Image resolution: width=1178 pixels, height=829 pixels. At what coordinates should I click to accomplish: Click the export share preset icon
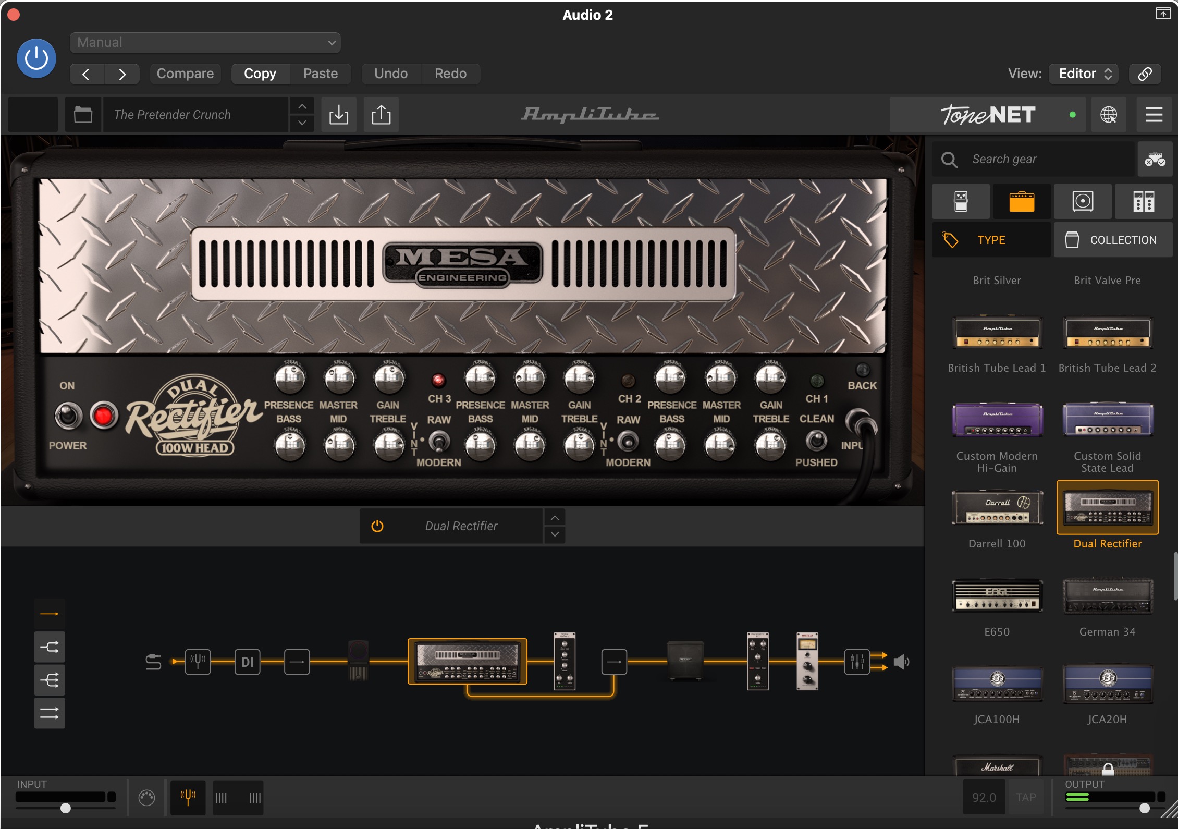381,115
